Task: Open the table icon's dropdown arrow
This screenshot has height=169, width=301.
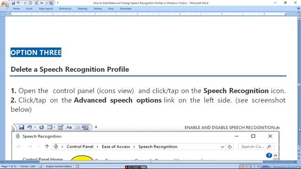Action: (x=33, y=3)
